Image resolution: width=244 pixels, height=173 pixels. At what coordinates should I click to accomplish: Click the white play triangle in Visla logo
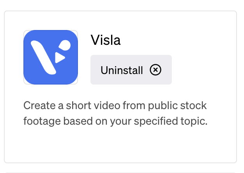60,58
